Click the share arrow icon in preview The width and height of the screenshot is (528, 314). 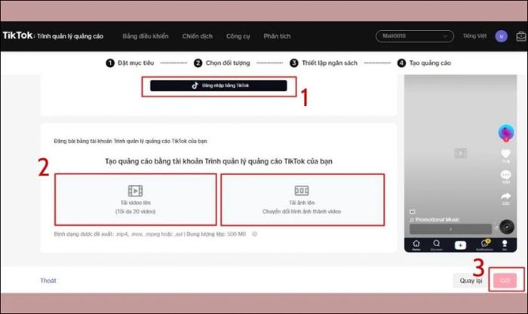(506, 196)
